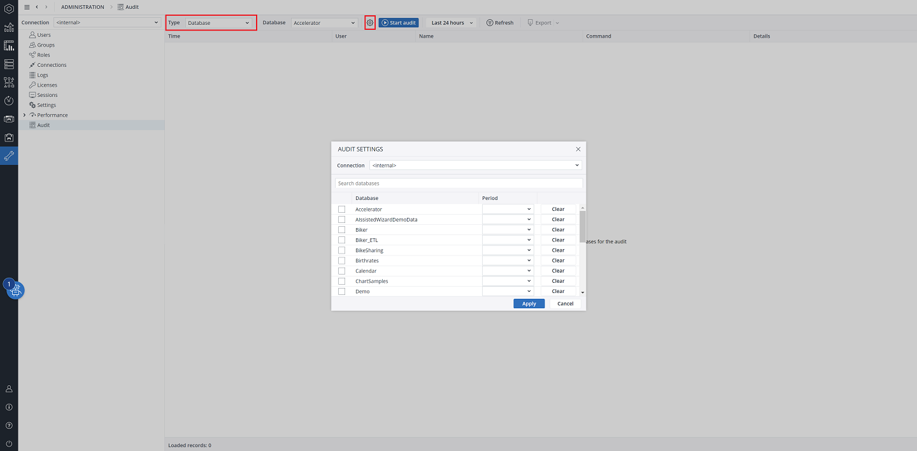Click the database list vertical scrollbar thumb

(x=583, y=226)
